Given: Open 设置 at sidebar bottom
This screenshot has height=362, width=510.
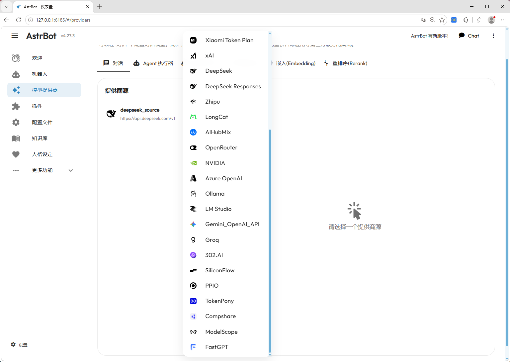Looking at the screenshot, I should 19,344.
